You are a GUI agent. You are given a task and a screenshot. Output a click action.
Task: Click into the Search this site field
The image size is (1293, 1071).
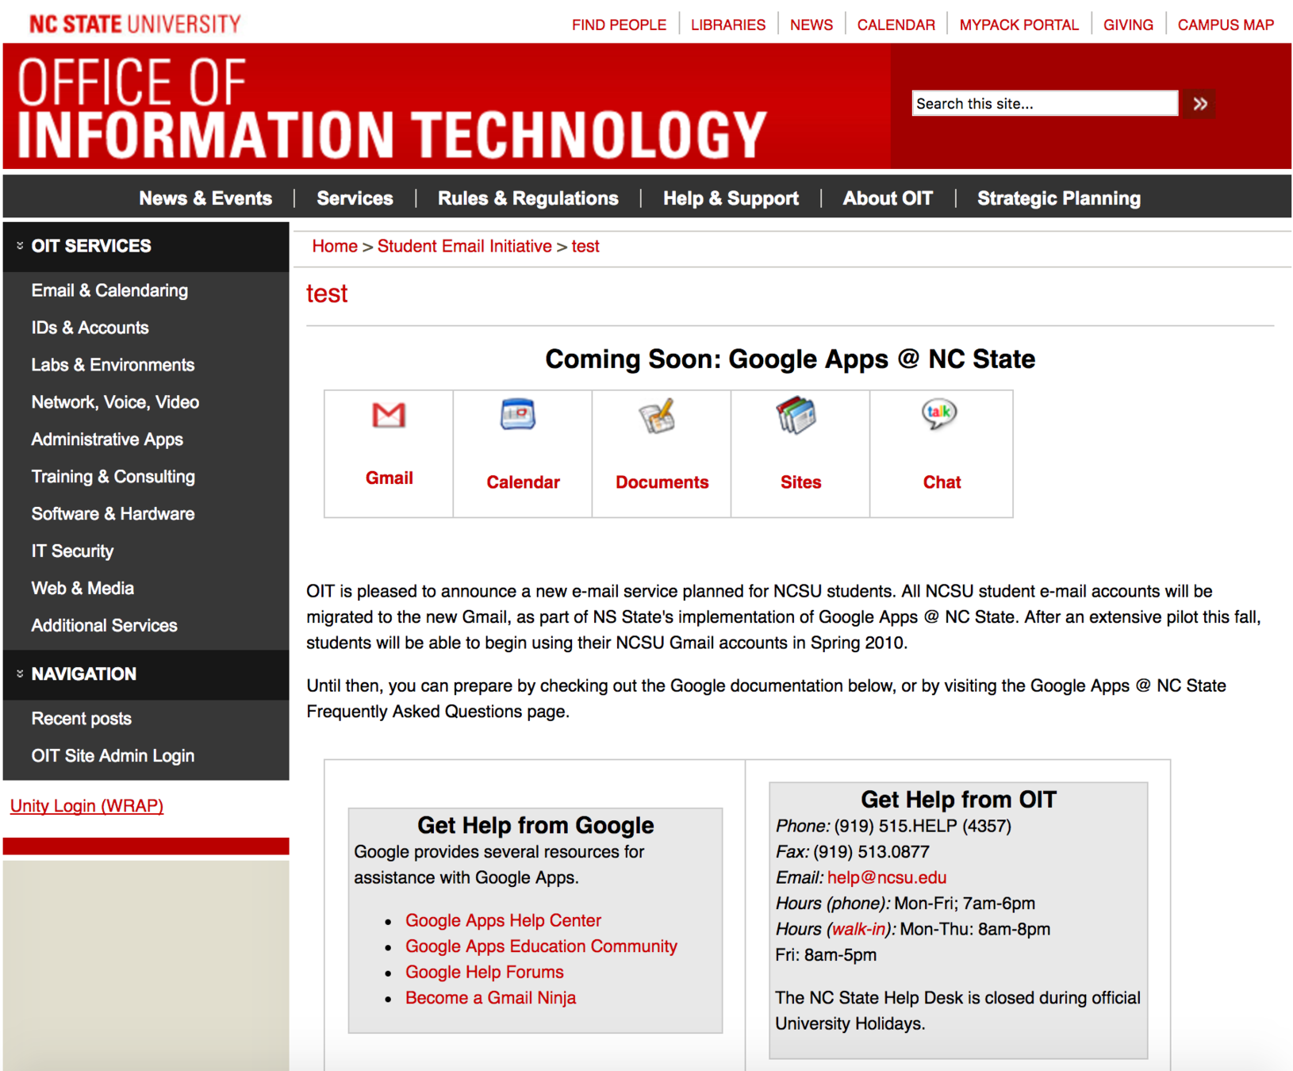pyautogui.click(x=1045, y=103)
